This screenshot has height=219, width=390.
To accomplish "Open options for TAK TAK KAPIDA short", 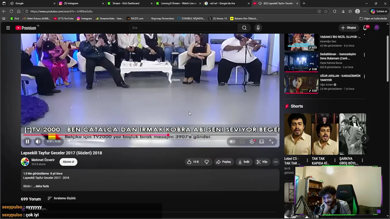I will [x=335, y=160].
